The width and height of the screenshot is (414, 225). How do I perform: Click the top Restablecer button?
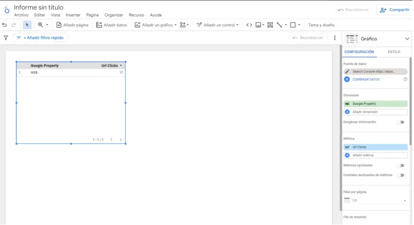(x=353, y=10)
